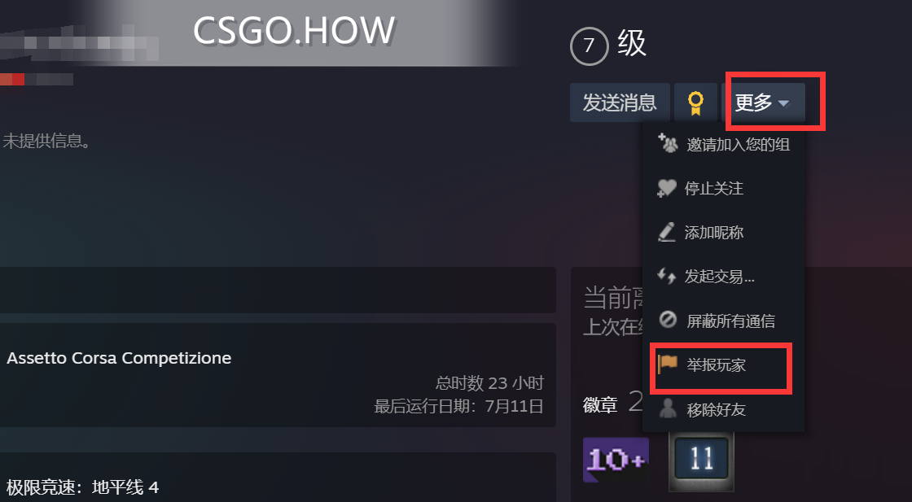Click the invite-to-group people icon
Screen dimensions: 912x502
click(x=667, y=143)
